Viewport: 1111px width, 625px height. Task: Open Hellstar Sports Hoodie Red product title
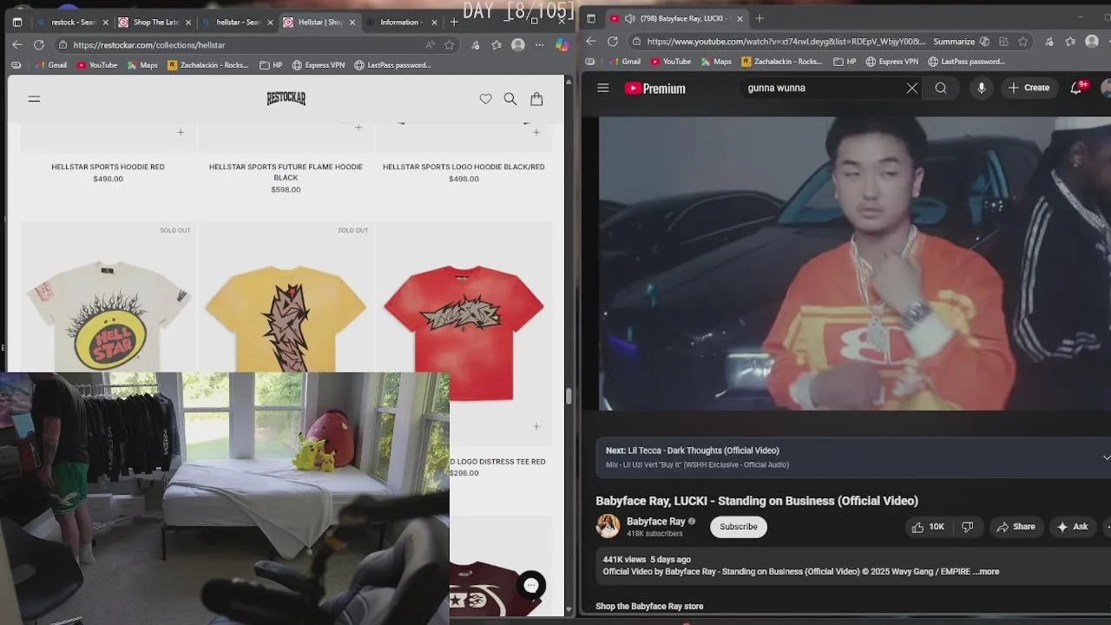coord(108,167)
